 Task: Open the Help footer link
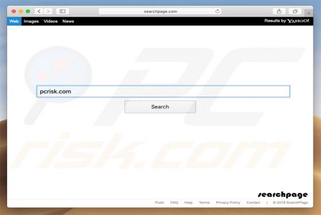189,202
